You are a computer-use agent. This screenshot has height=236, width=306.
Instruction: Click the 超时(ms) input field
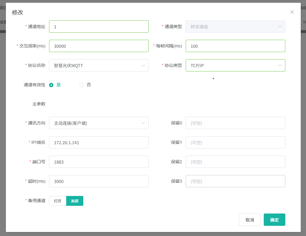click(x=99, y=181)
